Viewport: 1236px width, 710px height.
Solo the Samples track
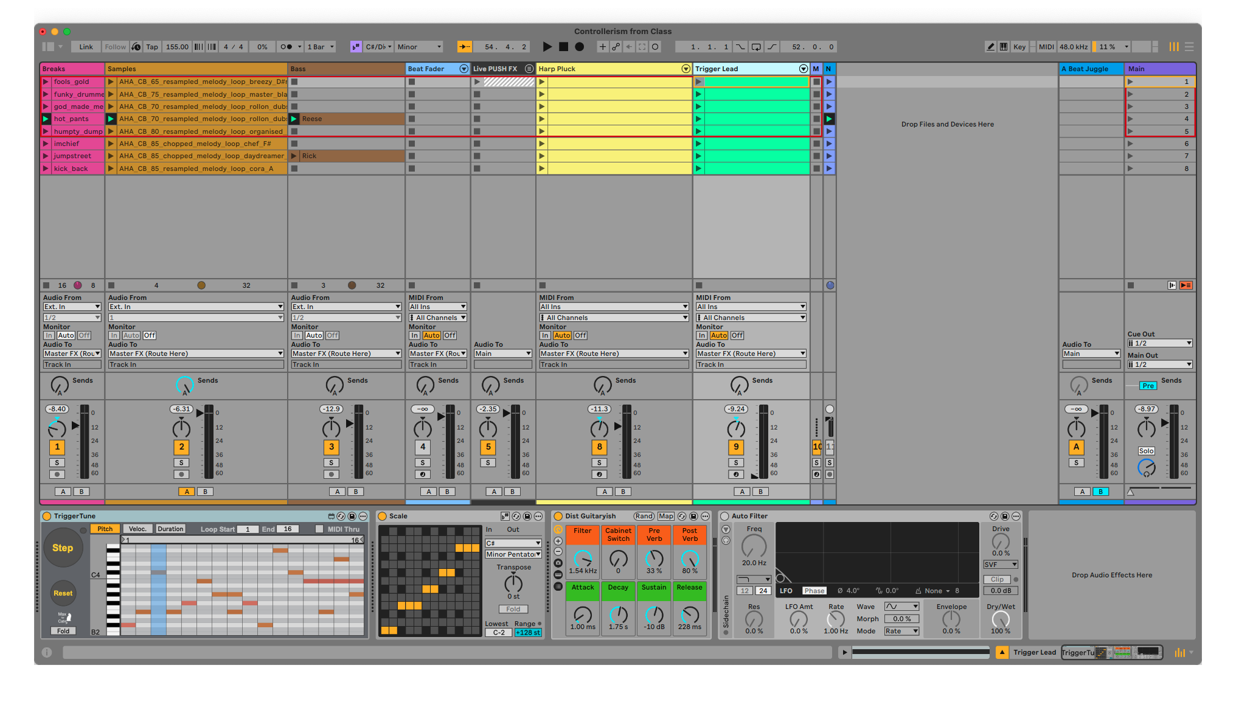pos(181,463)
